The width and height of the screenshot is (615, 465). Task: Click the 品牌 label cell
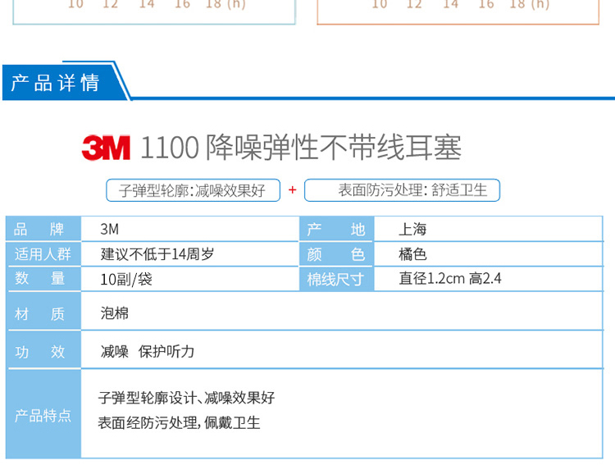coord(43,229)
